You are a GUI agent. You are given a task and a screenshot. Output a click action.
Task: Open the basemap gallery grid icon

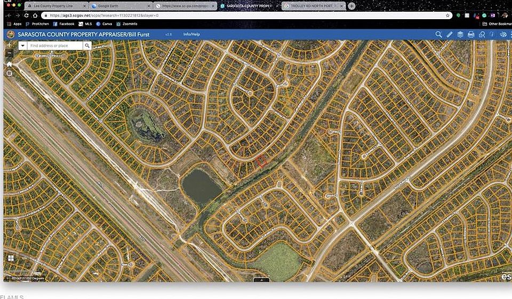pos(10,258)
